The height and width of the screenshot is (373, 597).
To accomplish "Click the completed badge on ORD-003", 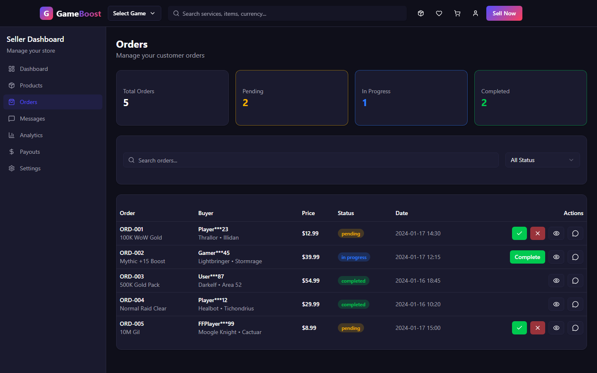I will pos(353,281).
